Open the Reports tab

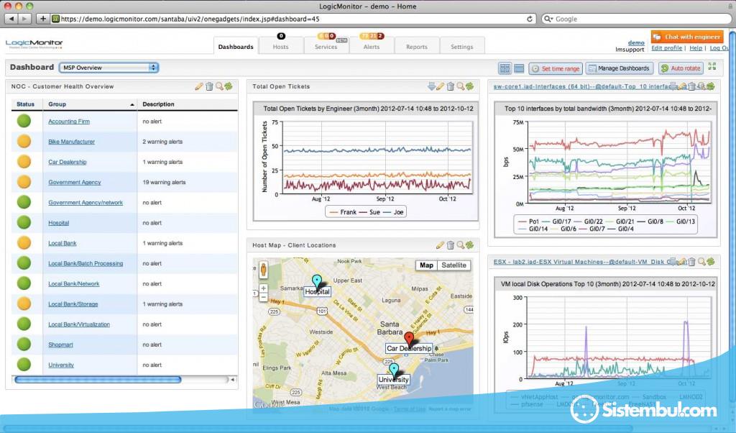pyautogui.click(x=417, y=47)
